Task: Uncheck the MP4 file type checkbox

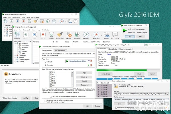Action: [51, 77]
